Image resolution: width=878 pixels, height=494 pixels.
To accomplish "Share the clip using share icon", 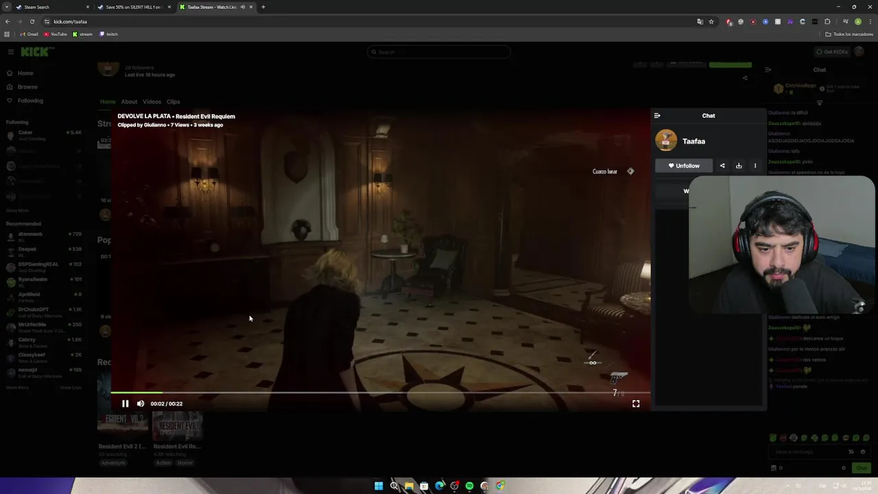I will click(722, 165).
